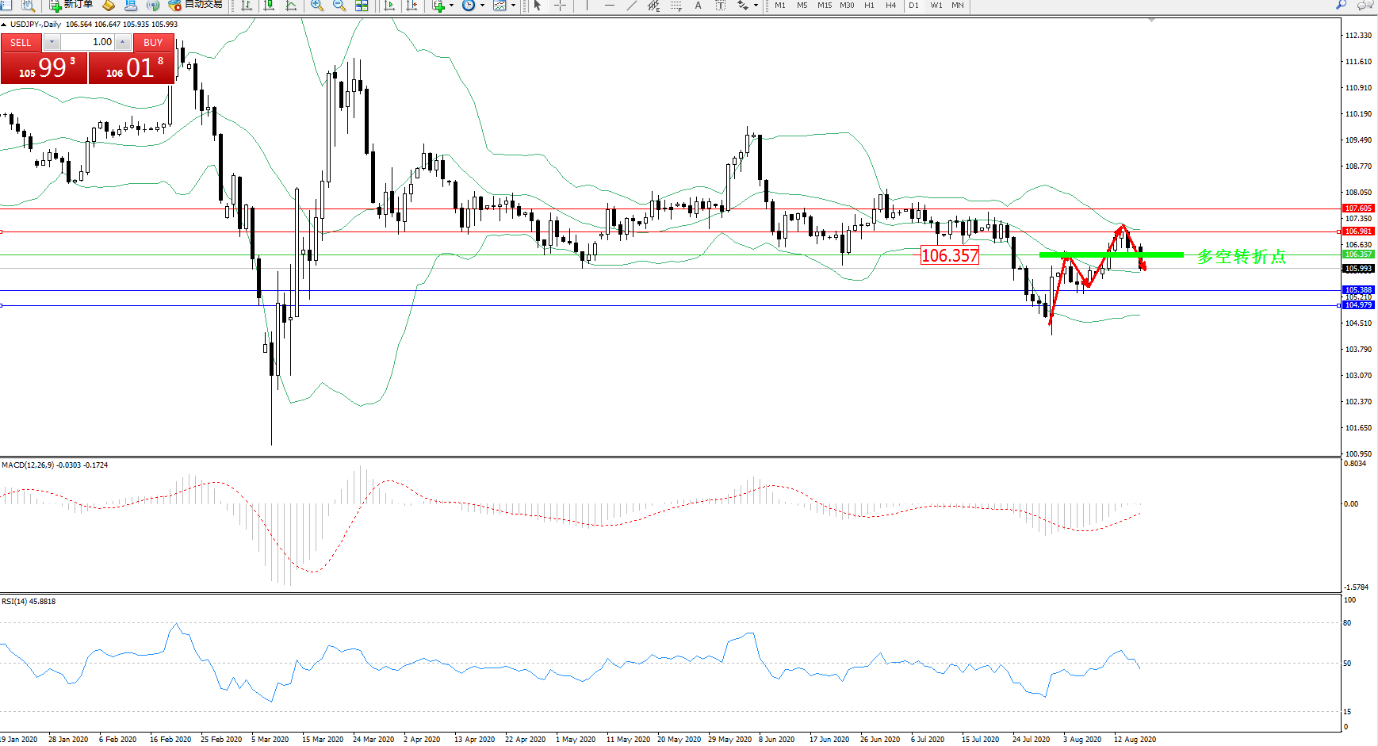Click the zoom out magnifier icon
This screenshot has height=746, width=1378.
click(339, 6)
